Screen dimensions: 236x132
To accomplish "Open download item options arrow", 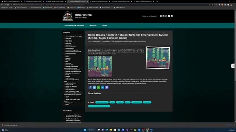I will tap(20, 125).
